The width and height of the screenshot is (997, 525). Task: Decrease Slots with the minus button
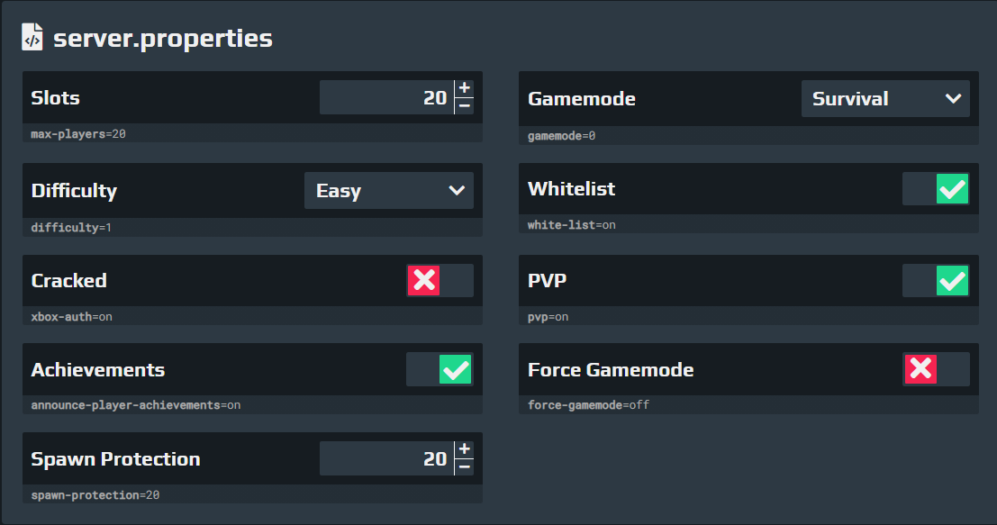tap(465, 106)
